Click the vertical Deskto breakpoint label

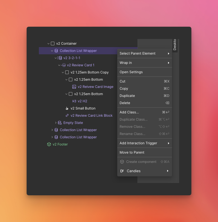175,45
